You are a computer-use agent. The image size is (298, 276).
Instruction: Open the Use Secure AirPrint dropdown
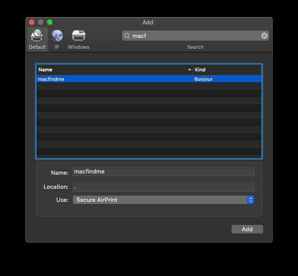point(163,200)
